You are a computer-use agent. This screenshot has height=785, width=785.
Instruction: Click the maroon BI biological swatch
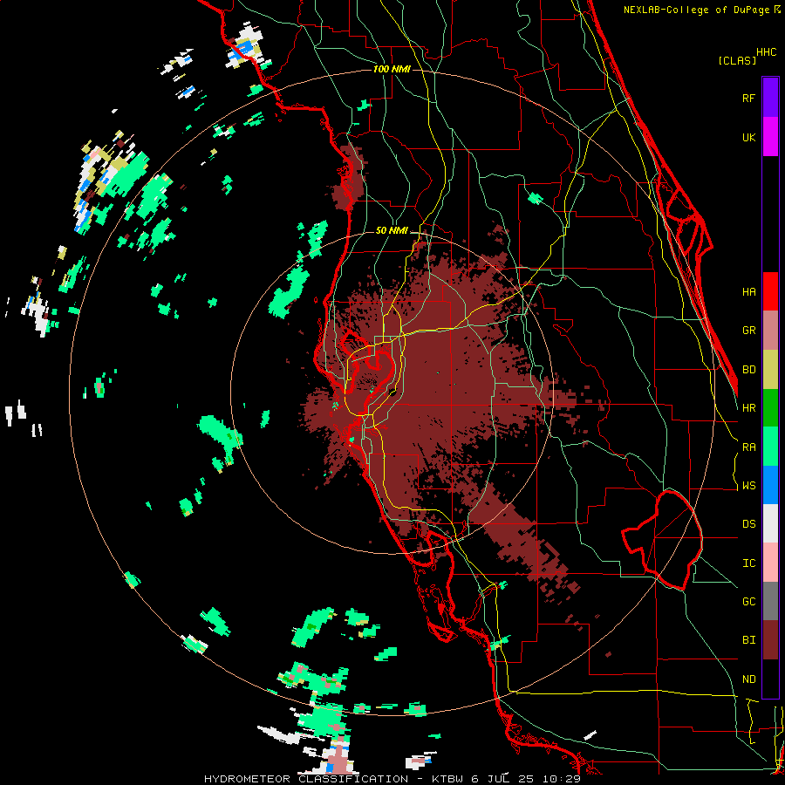coord(770,640)
